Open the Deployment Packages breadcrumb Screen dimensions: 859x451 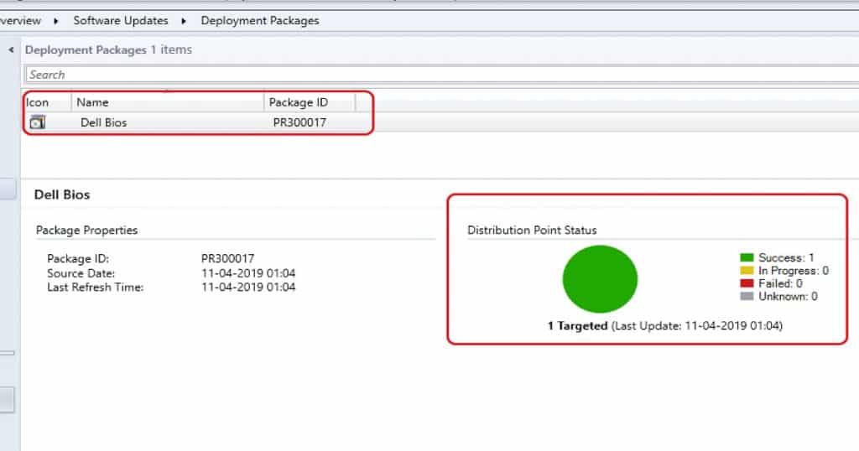pos(260,21)
